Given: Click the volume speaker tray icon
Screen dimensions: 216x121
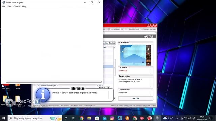Looking at the screenshot, I should (x=189, y=118).
